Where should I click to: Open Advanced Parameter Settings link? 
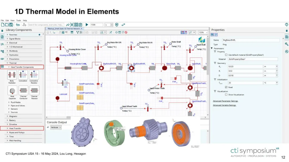[x=225, y=101]
